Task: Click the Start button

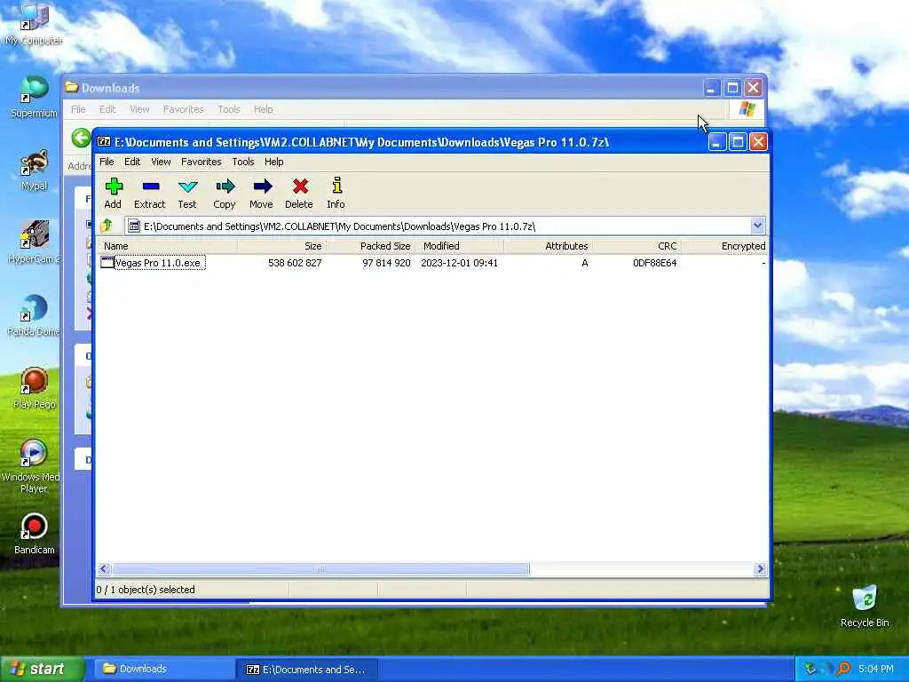Action: 41,670
